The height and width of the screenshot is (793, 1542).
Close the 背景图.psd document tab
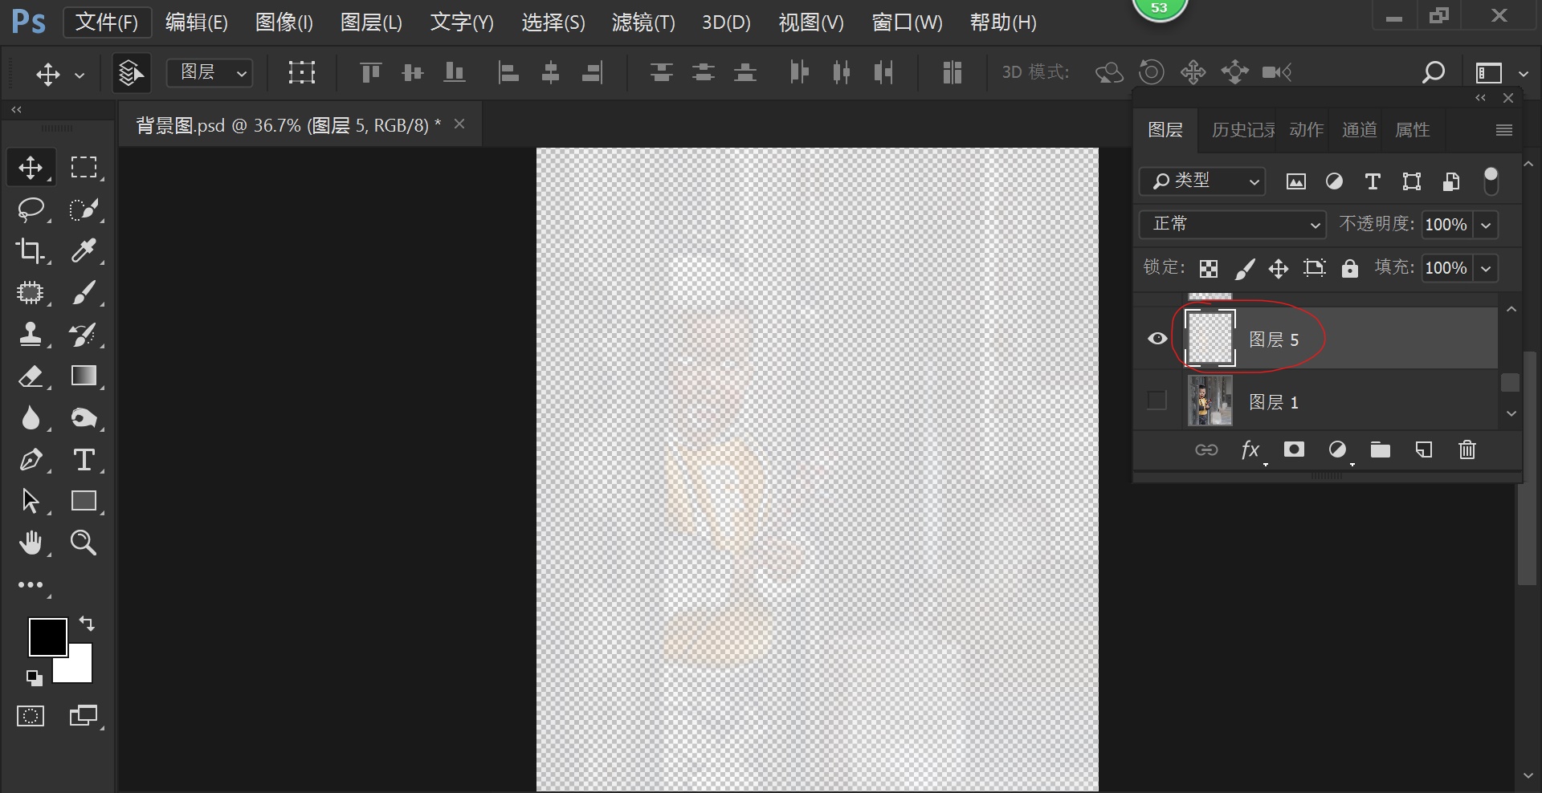pos(459,124)
